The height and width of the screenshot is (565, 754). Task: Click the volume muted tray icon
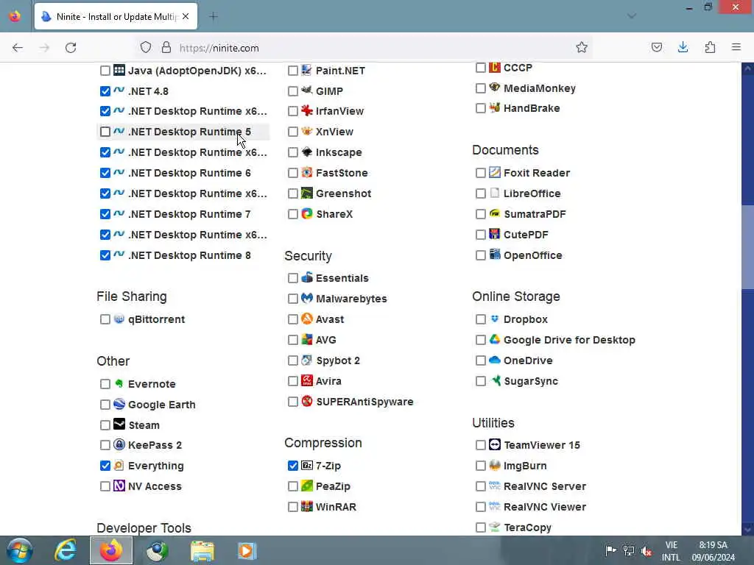[x=646, y=550]
